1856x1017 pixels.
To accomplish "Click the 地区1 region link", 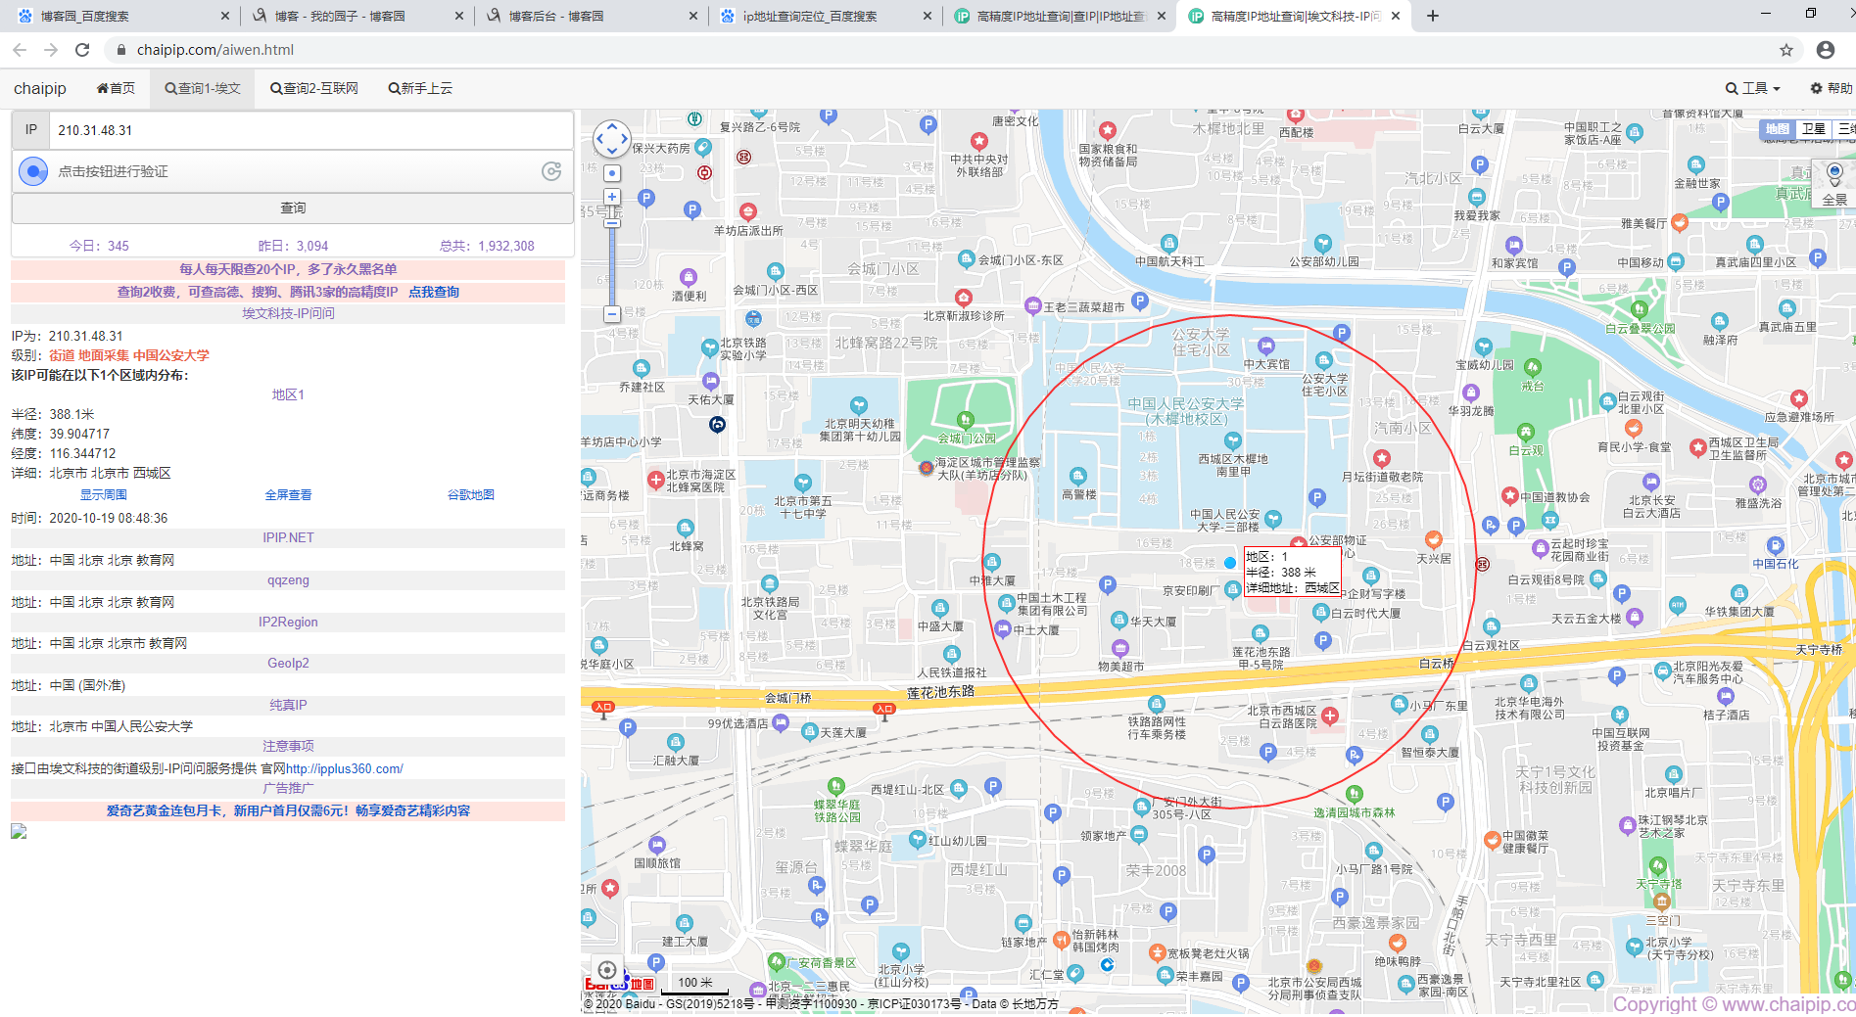I will (288, 394).
